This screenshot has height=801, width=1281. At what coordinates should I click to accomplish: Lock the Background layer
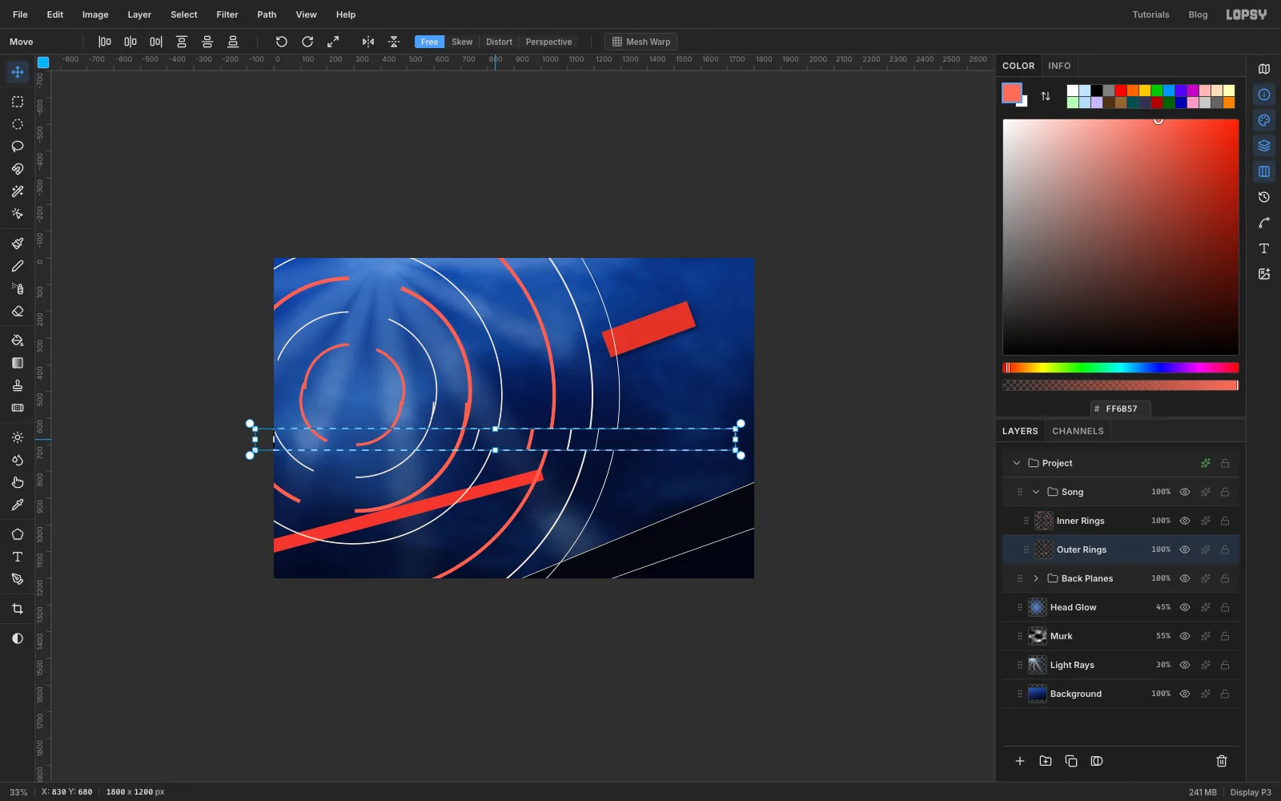(1225, 694)
